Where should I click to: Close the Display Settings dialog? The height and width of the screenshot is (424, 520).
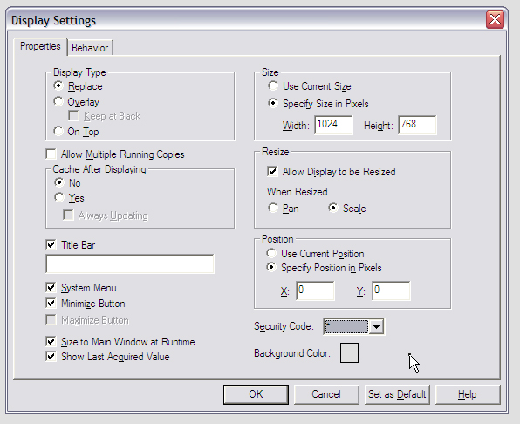point(495,19)
